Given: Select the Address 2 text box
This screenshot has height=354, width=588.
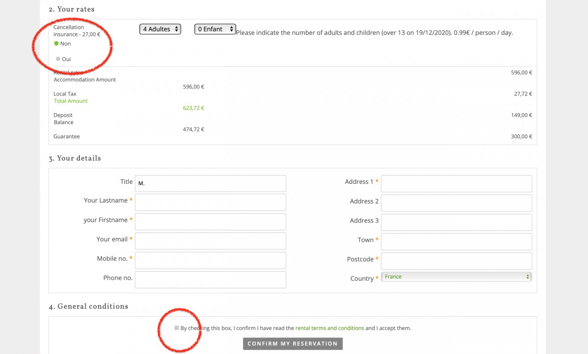Looking at the screenshot, I should (456, 203).
